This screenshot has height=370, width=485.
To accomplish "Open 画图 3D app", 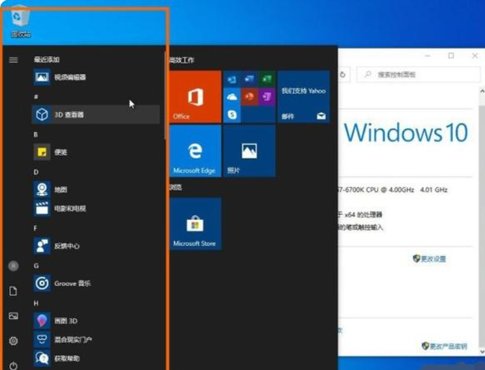I will coord(65,321).
